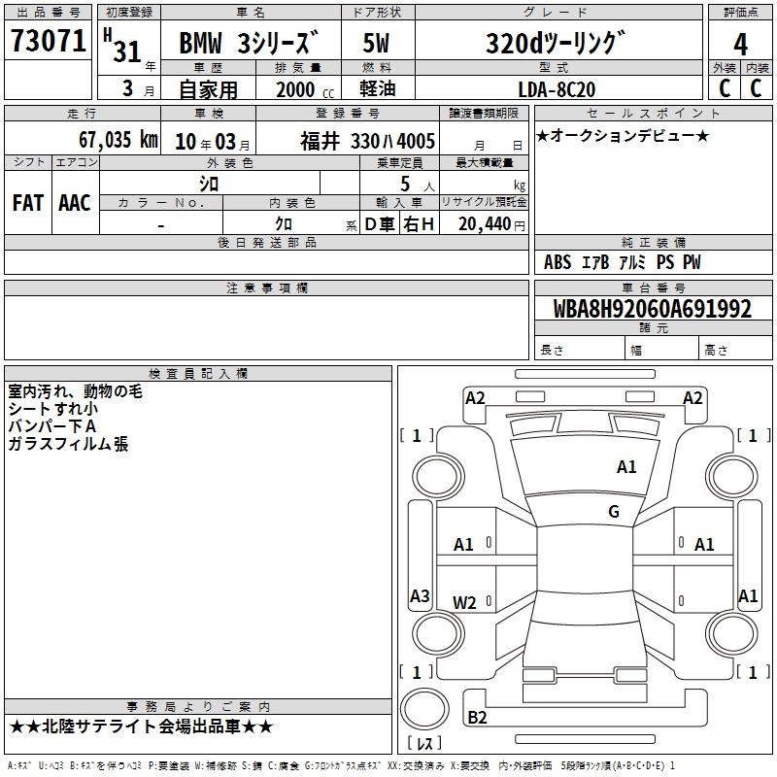The height and width of the screenshot is (777, 777).
Task: Click the inspector note ガラスフィルム張
Action: [x=68, y=444]
